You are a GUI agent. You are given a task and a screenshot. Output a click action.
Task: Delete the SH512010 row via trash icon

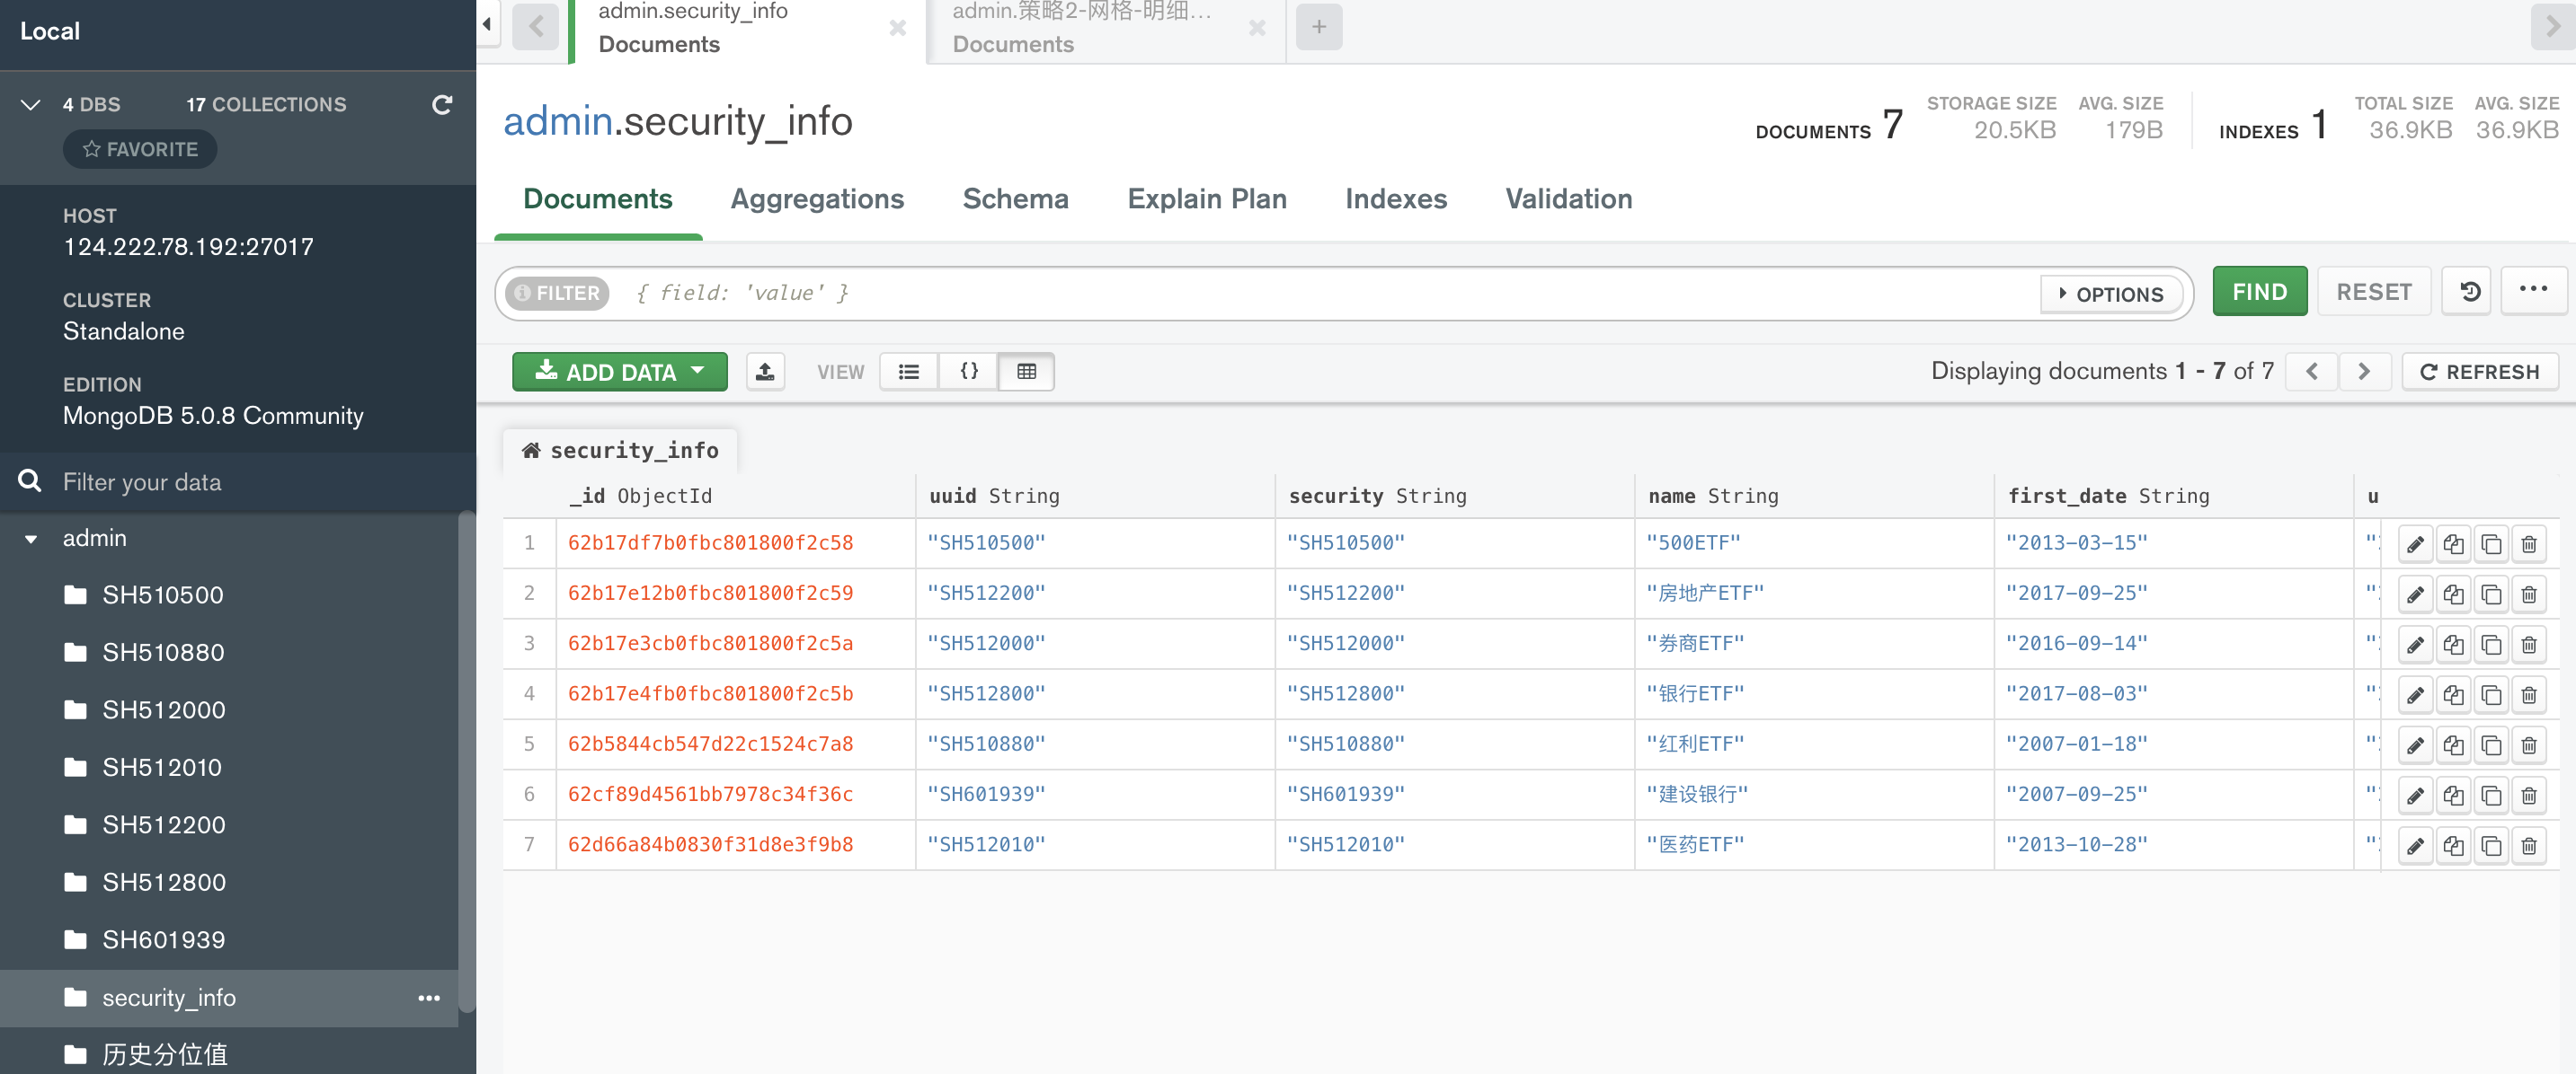[2528, 846]
